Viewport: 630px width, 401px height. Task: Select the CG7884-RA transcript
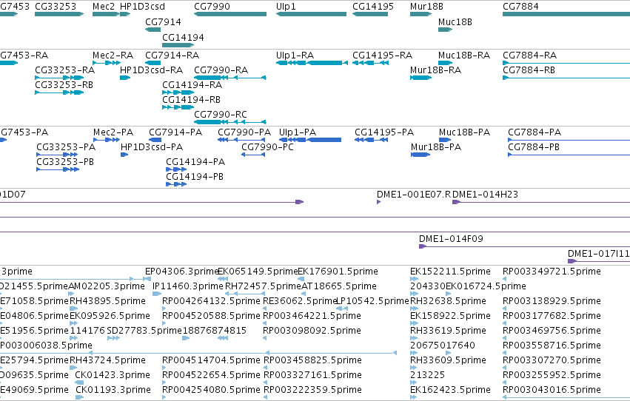(x=566, y=63)
